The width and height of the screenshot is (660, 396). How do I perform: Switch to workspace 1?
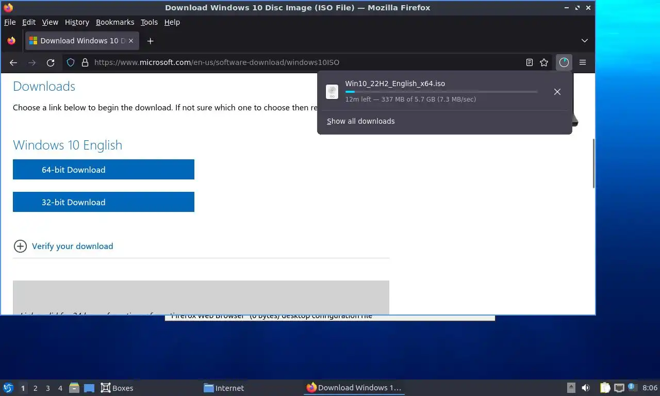pyautogui.click(x=23, y=388)
